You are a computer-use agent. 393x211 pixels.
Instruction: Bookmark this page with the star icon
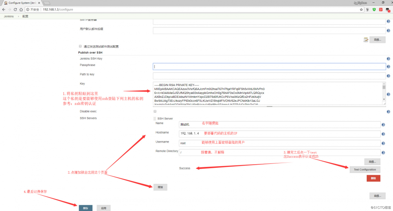(x=361, y=9)
